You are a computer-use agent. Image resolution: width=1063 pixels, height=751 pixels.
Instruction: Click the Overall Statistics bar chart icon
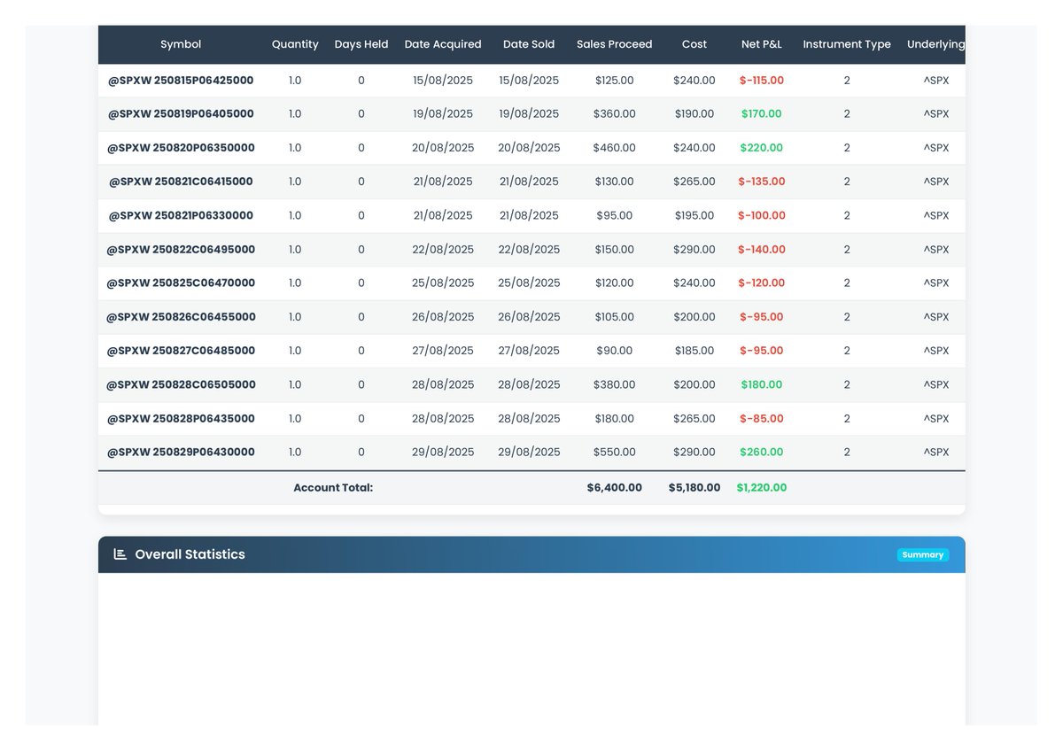coord(120,554)
